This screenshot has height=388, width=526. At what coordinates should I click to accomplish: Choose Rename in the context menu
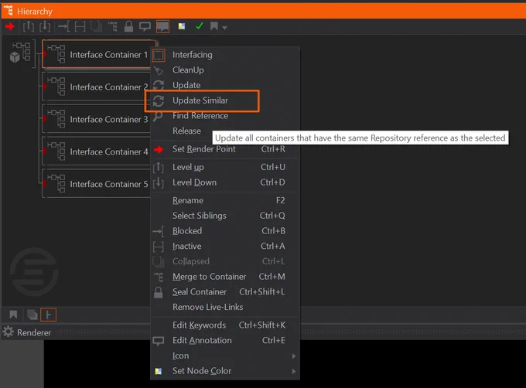tap(225, 200)
